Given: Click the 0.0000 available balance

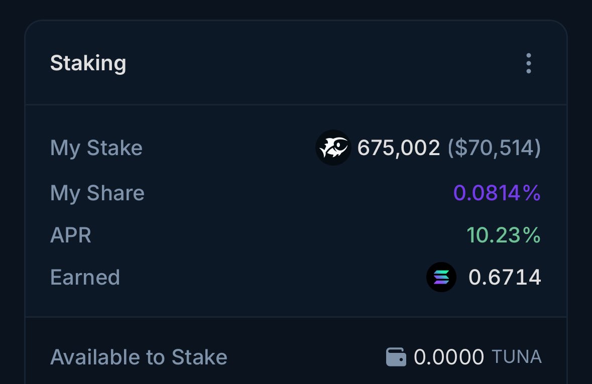Looking at the screenshot, I should (449, 357).
